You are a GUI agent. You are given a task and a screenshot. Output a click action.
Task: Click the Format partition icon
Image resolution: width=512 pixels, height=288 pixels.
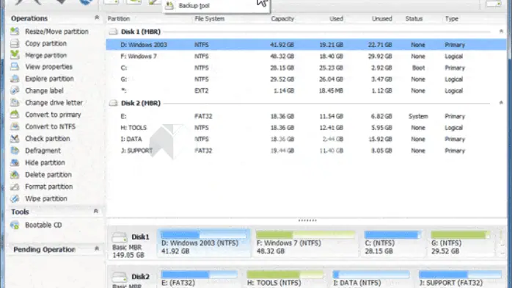pyautogui.click(x=15, y=187)
